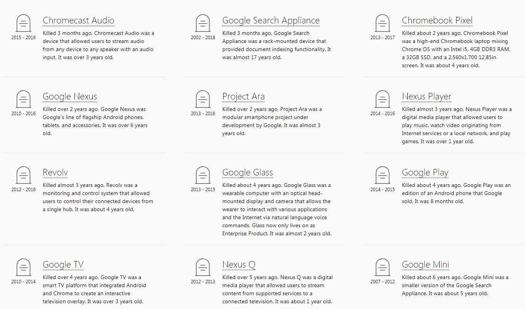Click the tombstone icon beside Google Glass

(x=203, y=175)
